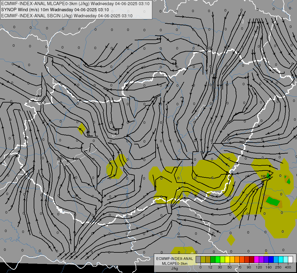Select the bright green legend swatch
Viewport: 297px width, 273px height.
click(x=218, y=259)
